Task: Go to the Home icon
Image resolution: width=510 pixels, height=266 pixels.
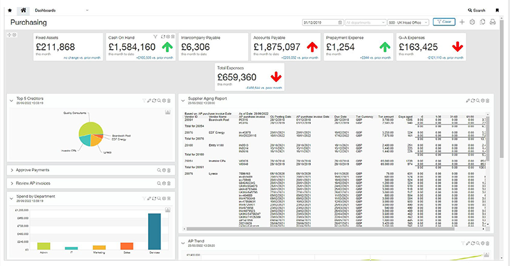Action: 23,10
